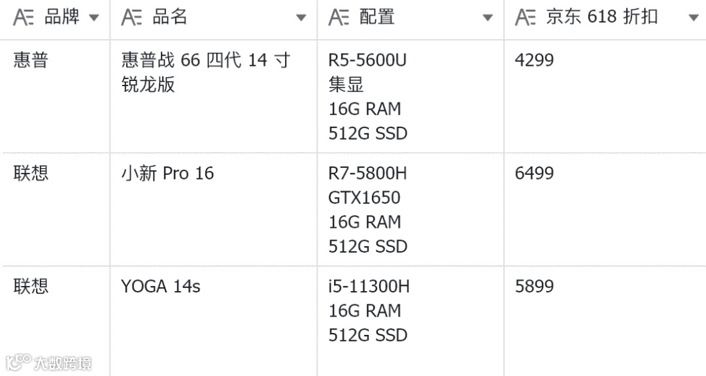Click the 联想 cell in YOGA row
Screen dimensions: 706x376
point(31,287)
